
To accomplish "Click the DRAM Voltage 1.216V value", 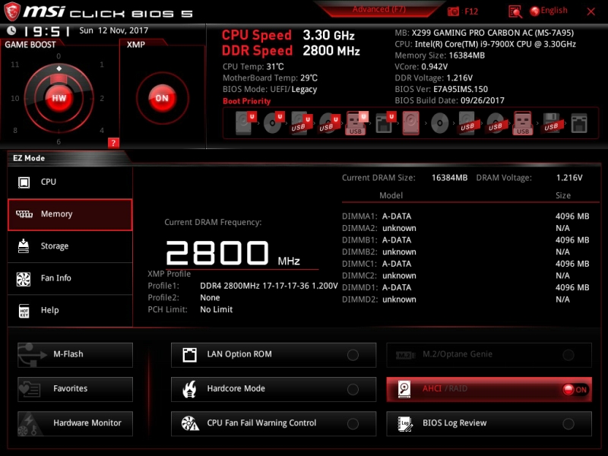I will [569, 178].
